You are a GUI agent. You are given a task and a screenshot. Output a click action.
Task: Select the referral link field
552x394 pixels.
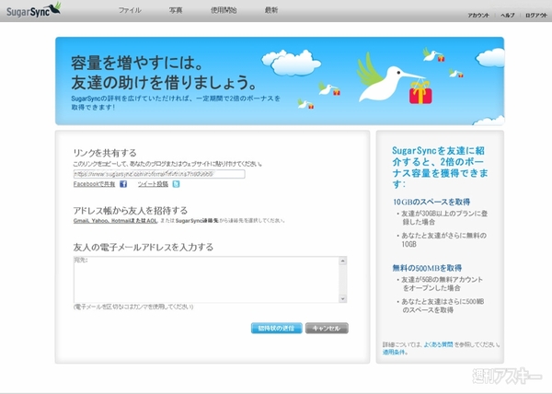[x=159, y=174]
